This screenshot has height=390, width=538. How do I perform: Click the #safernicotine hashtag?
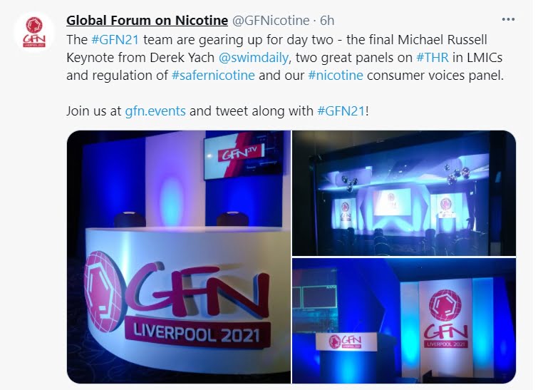point(213,75)
